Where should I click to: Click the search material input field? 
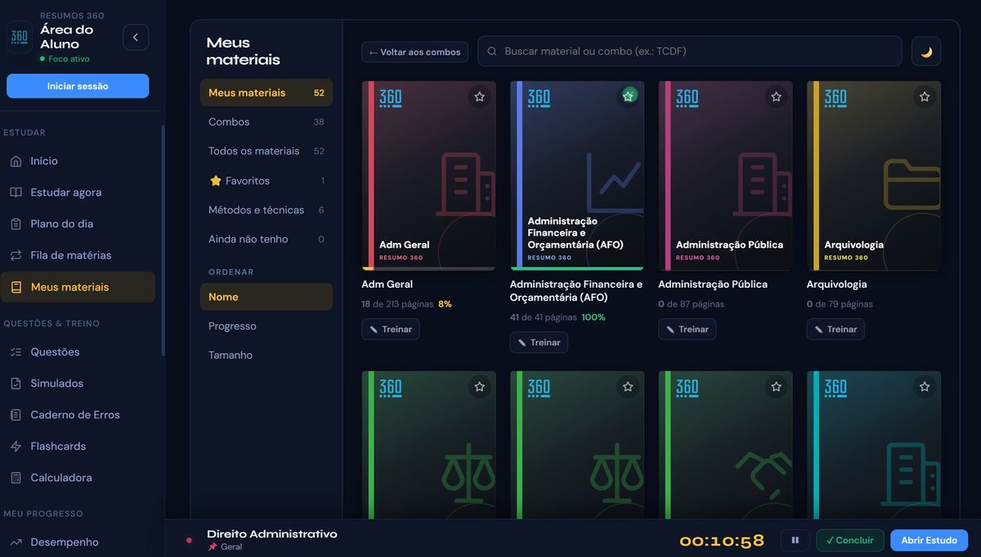click(690, 51)
